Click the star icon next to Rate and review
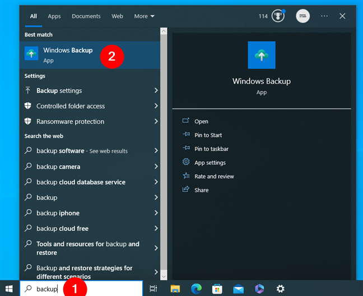The image size is (363, 296). click(186, 175)
